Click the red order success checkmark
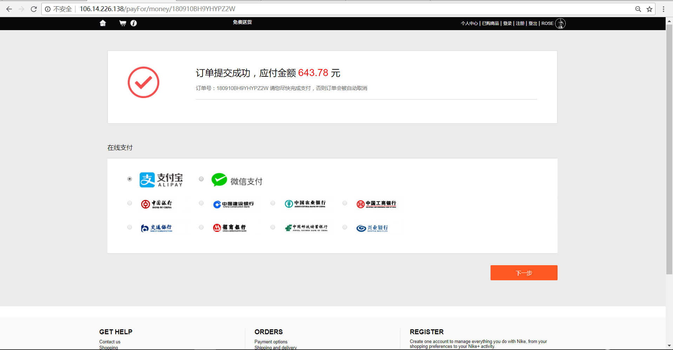Image resolution: width=673 pixels, height=350 pixels. point(144,82)
